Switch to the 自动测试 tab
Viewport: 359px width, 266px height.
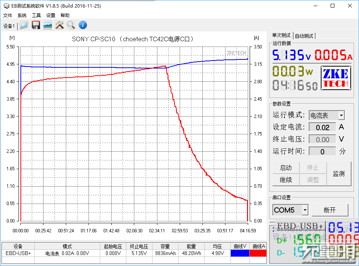[304, 36]
